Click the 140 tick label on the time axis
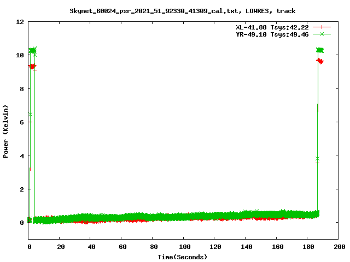This screenshot has width=350, height=262. 246,247
